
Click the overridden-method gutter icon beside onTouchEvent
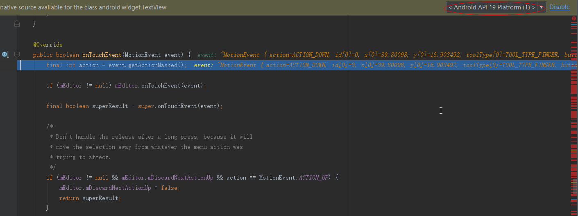[x=5, y=54]
